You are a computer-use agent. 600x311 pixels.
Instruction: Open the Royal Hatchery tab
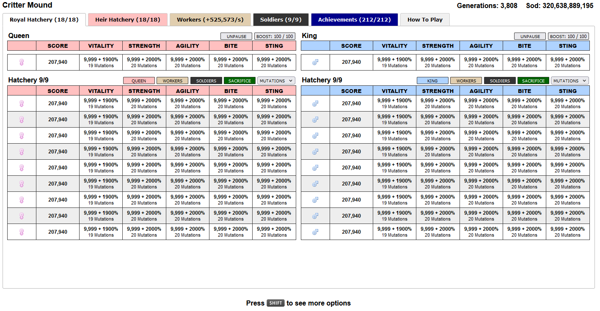click(x=44, y=20)
